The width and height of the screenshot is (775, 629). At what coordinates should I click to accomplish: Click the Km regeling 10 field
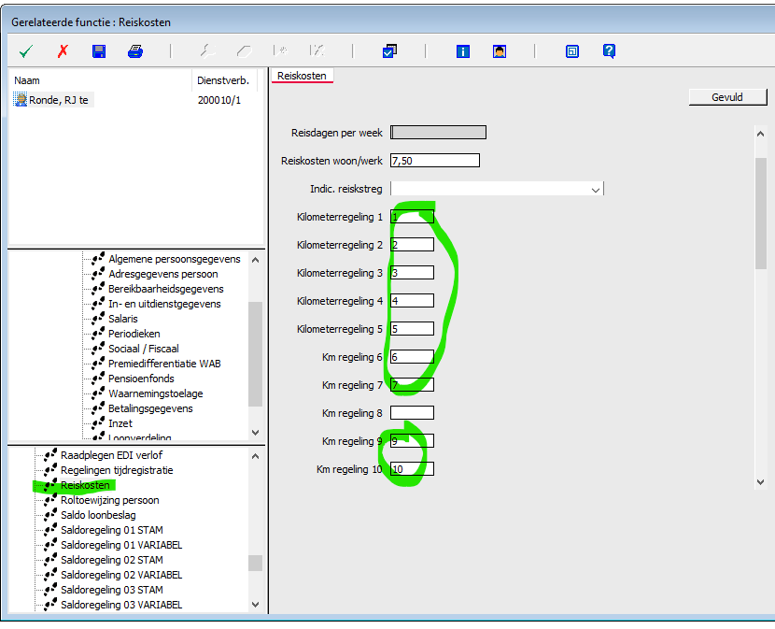(412, 469)
